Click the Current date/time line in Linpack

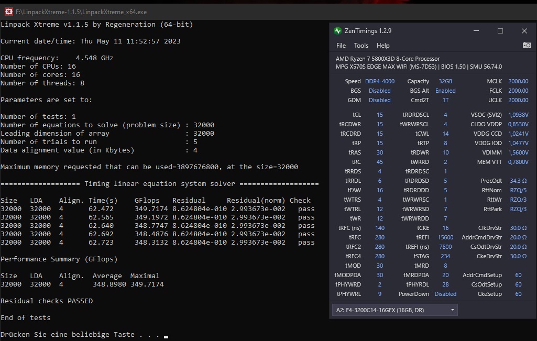click(x=91, y=41)
